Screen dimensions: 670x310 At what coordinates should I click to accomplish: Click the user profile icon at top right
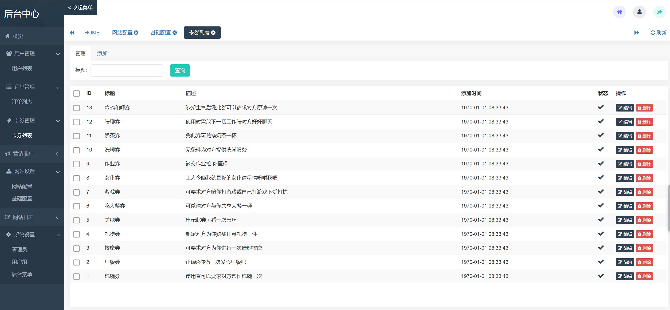coord(639,12)
